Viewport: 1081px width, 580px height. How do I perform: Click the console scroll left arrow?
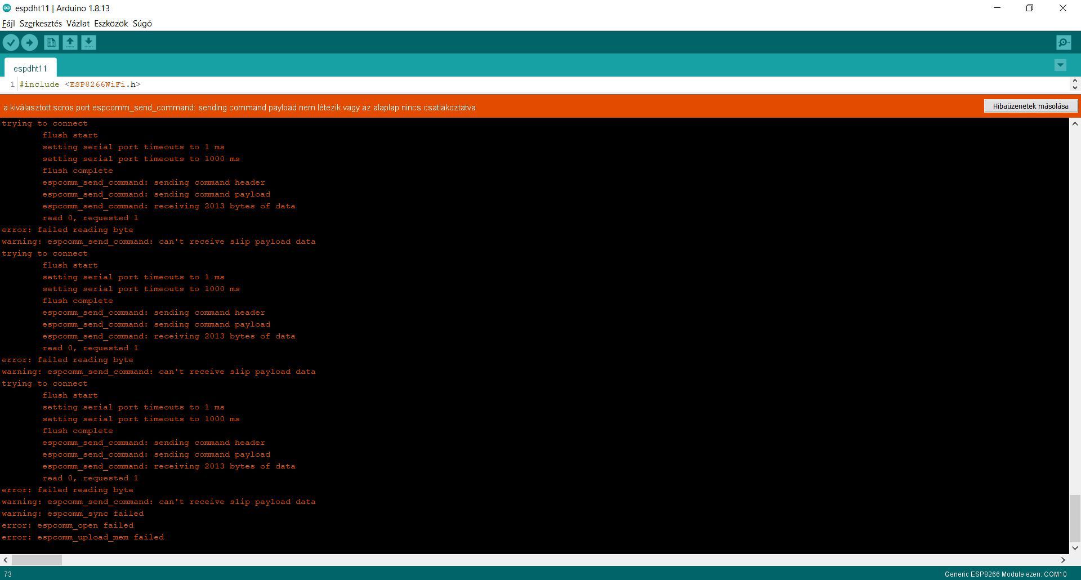tap(6, 560)
